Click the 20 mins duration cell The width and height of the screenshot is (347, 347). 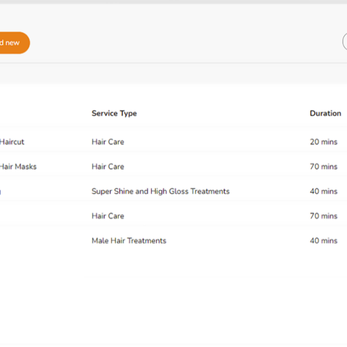click(x=323, y=142)
